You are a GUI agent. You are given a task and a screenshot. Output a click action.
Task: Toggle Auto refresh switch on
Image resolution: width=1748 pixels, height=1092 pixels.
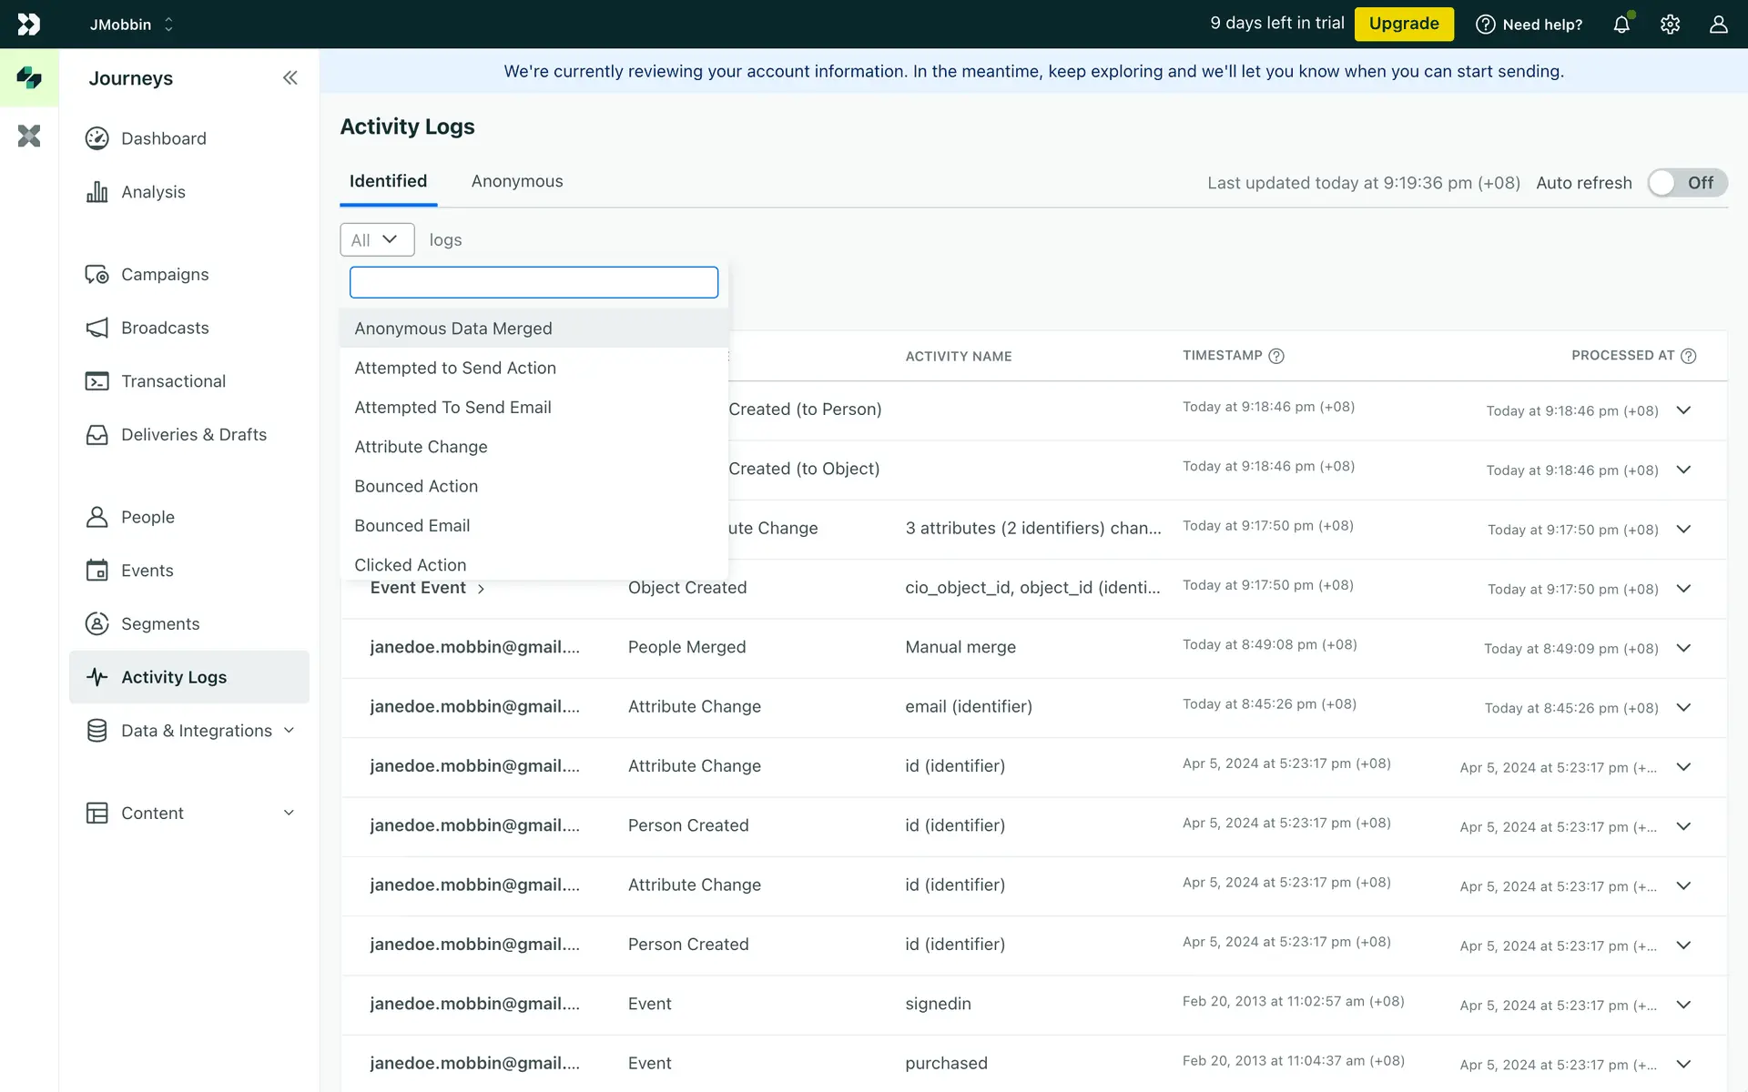click(x=1686, y=183)
